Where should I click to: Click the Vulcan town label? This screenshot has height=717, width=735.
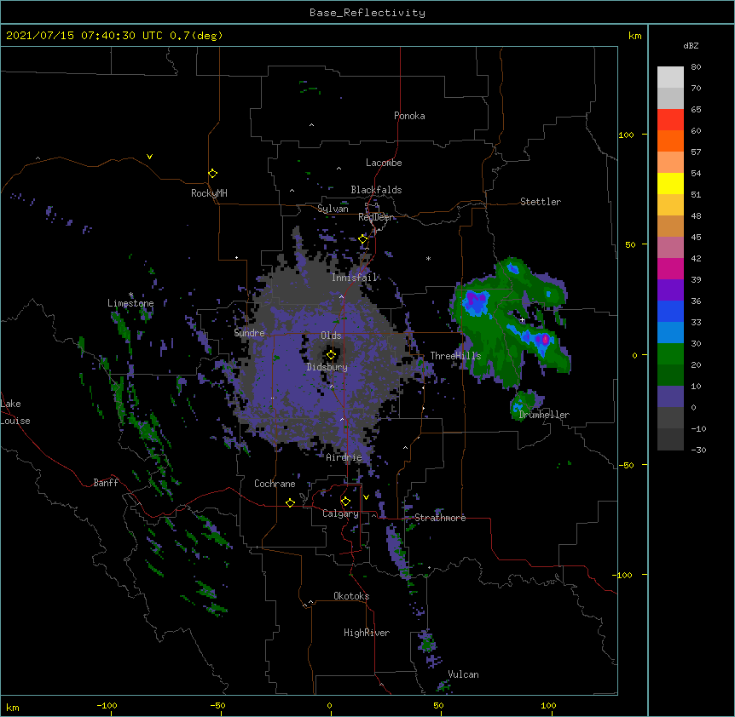pos(463,674)
